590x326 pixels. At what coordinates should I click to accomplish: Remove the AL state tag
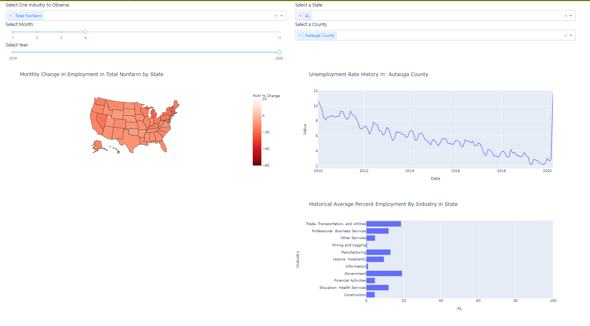click(x=300, y=16)
